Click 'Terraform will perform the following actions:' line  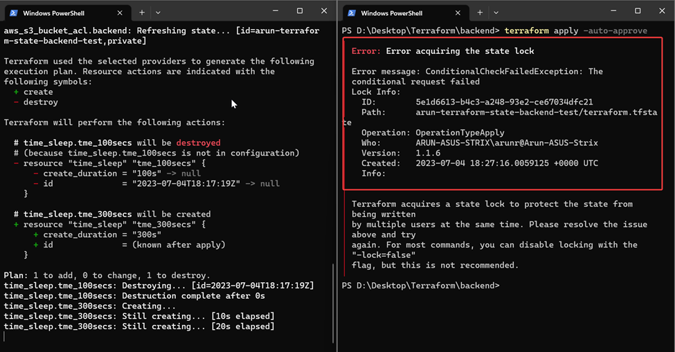[114, 122]
